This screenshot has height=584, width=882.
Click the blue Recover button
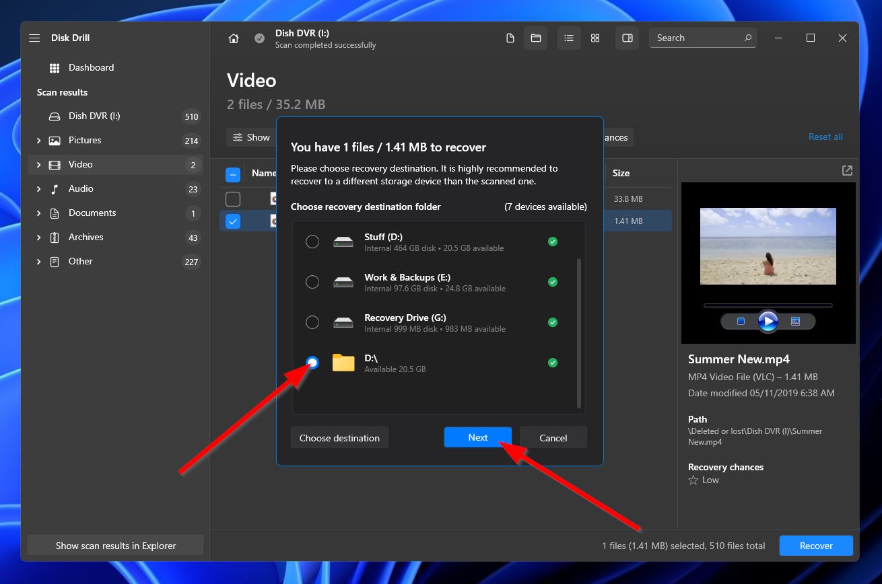[x=816, y=546]
